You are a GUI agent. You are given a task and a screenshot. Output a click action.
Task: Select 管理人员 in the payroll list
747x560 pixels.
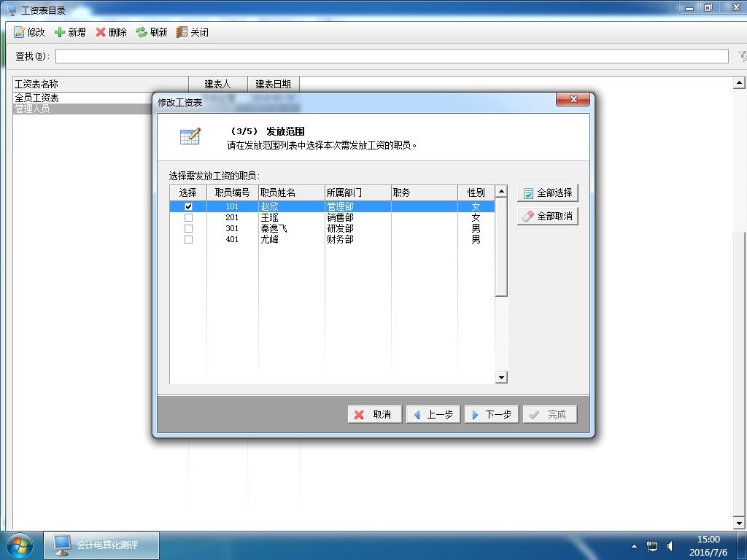click(32, 109)
